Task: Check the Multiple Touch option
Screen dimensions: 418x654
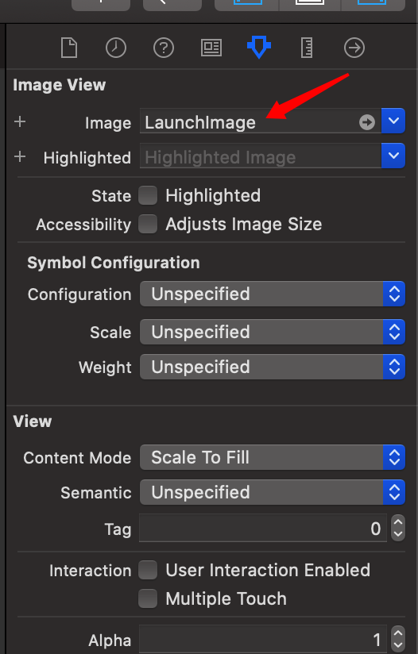Action: tap(148, 598)
